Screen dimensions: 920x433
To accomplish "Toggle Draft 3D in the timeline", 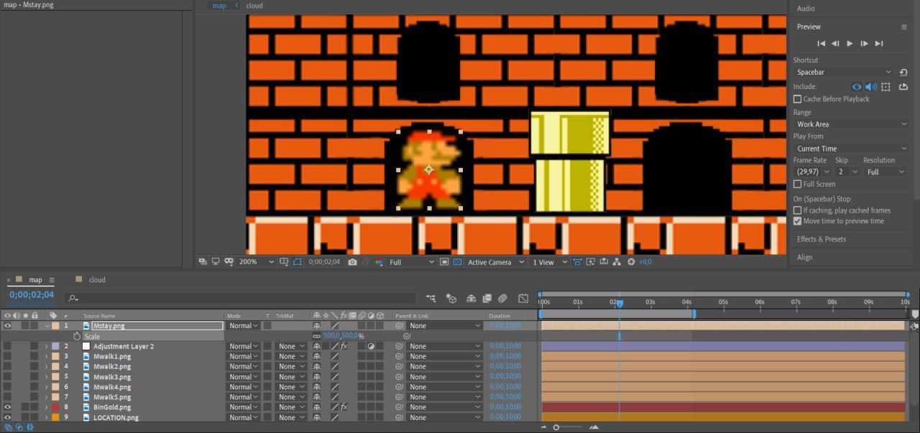I will point(451,298).
